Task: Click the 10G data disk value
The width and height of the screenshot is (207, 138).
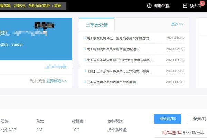Action: tap(76, 130)
